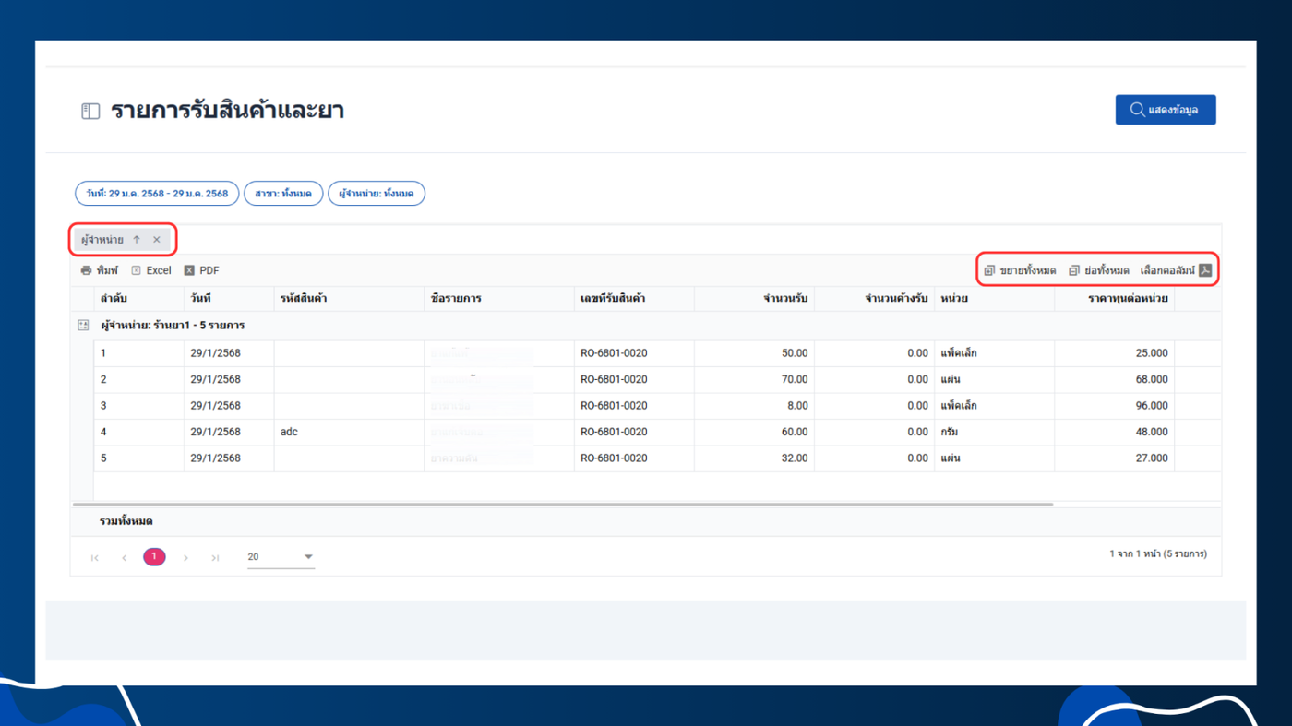The image size is (1292, 726).
Task: Click the แสดงข้อมูล search button
Action: click(x=1165, y=110)
